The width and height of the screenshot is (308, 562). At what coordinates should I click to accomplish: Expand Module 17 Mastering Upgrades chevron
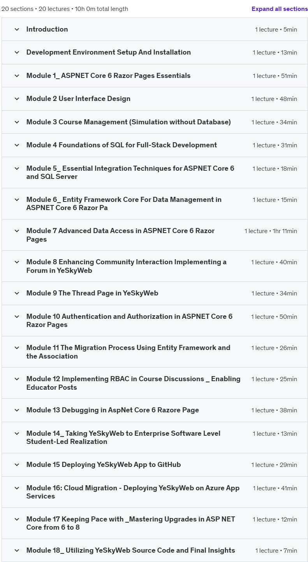(x=17, y=519)
